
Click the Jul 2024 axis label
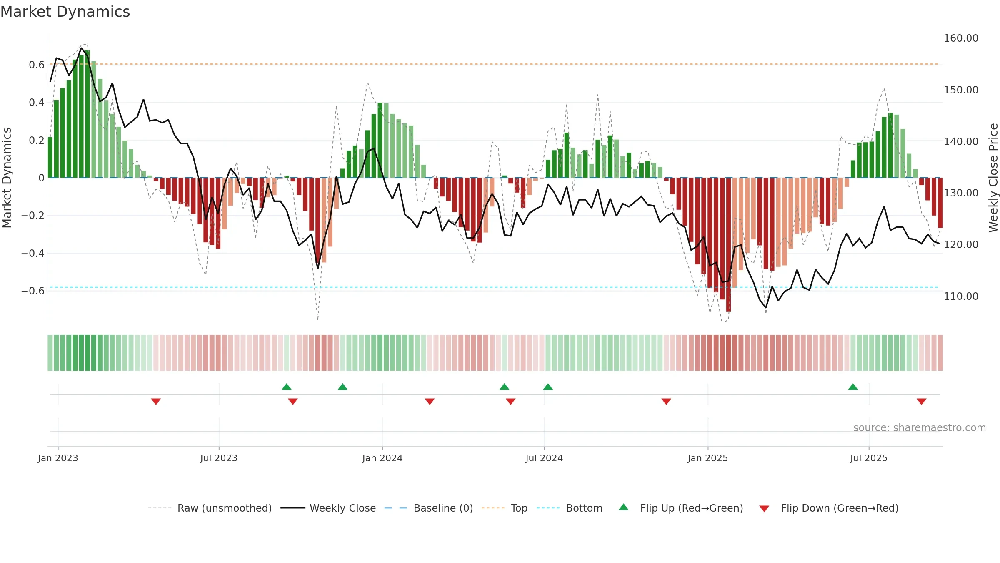544,458
